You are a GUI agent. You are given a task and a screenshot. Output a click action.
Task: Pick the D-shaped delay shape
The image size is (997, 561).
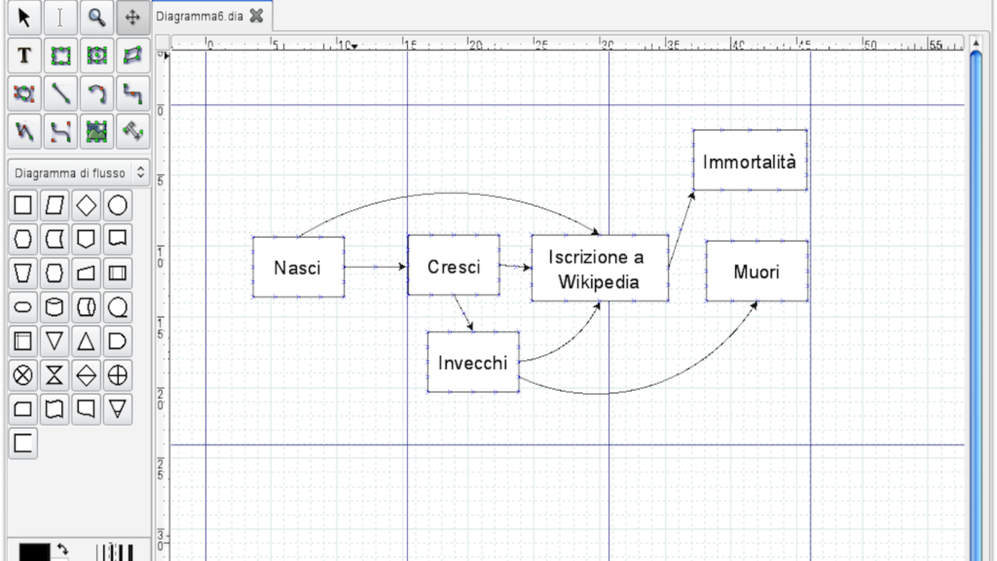tap(118, 341)
